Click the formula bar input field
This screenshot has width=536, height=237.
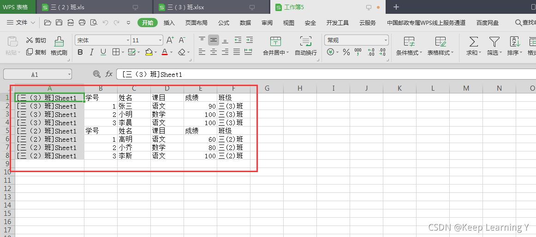(x=326, y=75)
